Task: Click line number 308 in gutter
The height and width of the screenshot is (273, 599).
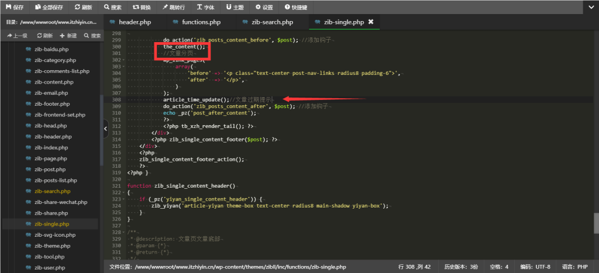Action: click(116, 99)
